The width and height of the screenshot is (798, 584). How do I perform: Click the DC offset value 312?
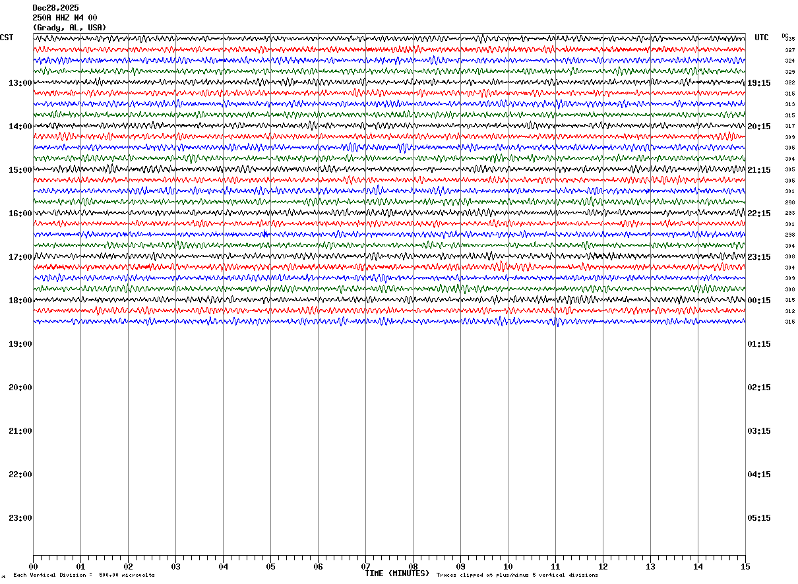[790, 311]
